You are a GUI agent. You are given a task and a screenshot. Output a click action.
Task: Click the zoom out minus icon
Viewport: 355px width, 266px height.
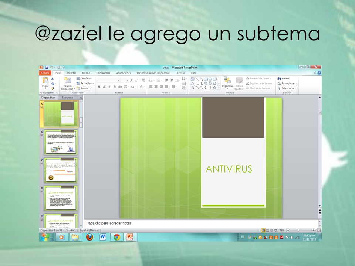coord(288,230)
